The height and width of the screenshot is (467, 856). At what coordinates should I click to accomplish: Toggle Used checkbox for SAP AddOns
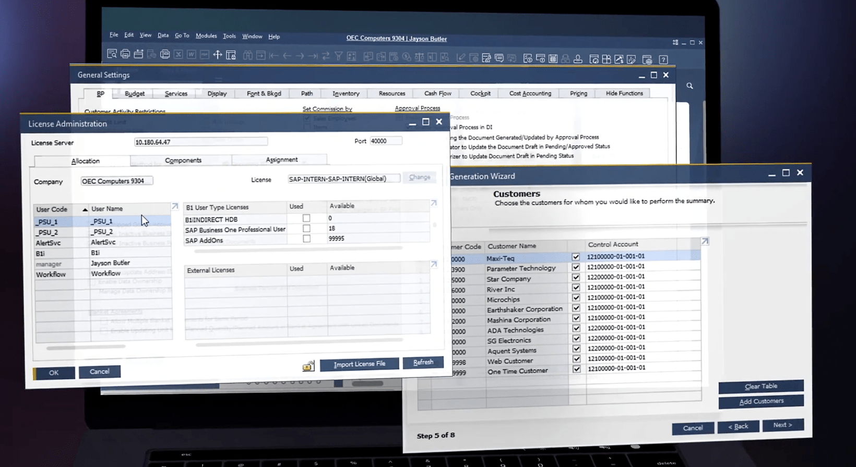coord(306,239)
